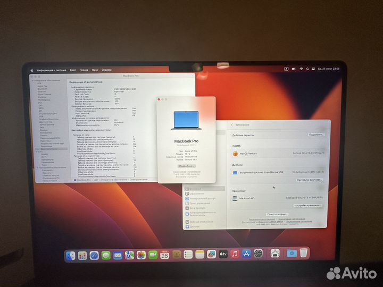This screenshot has width=383, height=287.
Task: Open the Downloads folder in Dock
Action: tap(292, 253)
